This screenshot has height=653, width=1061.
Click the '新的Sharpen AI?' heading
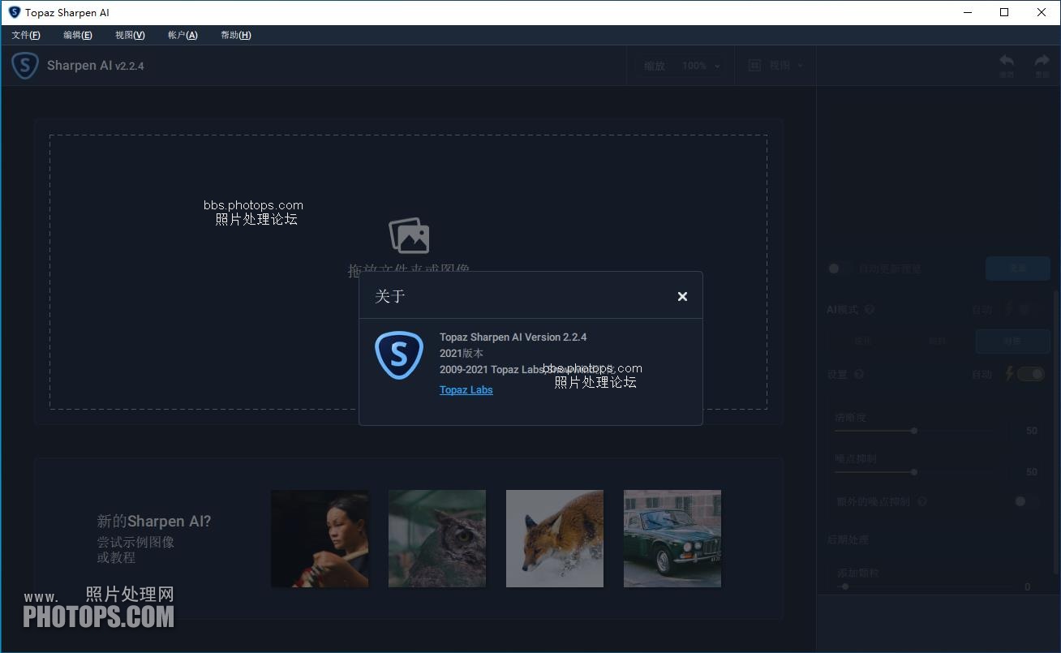tap(154, 522)
